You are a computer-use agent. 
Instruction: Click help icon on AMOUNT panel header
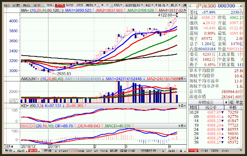click(x=179, y=79)
